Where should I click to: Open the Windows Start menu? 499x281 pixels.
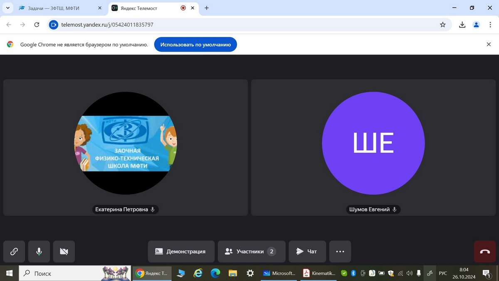[9, 273]
